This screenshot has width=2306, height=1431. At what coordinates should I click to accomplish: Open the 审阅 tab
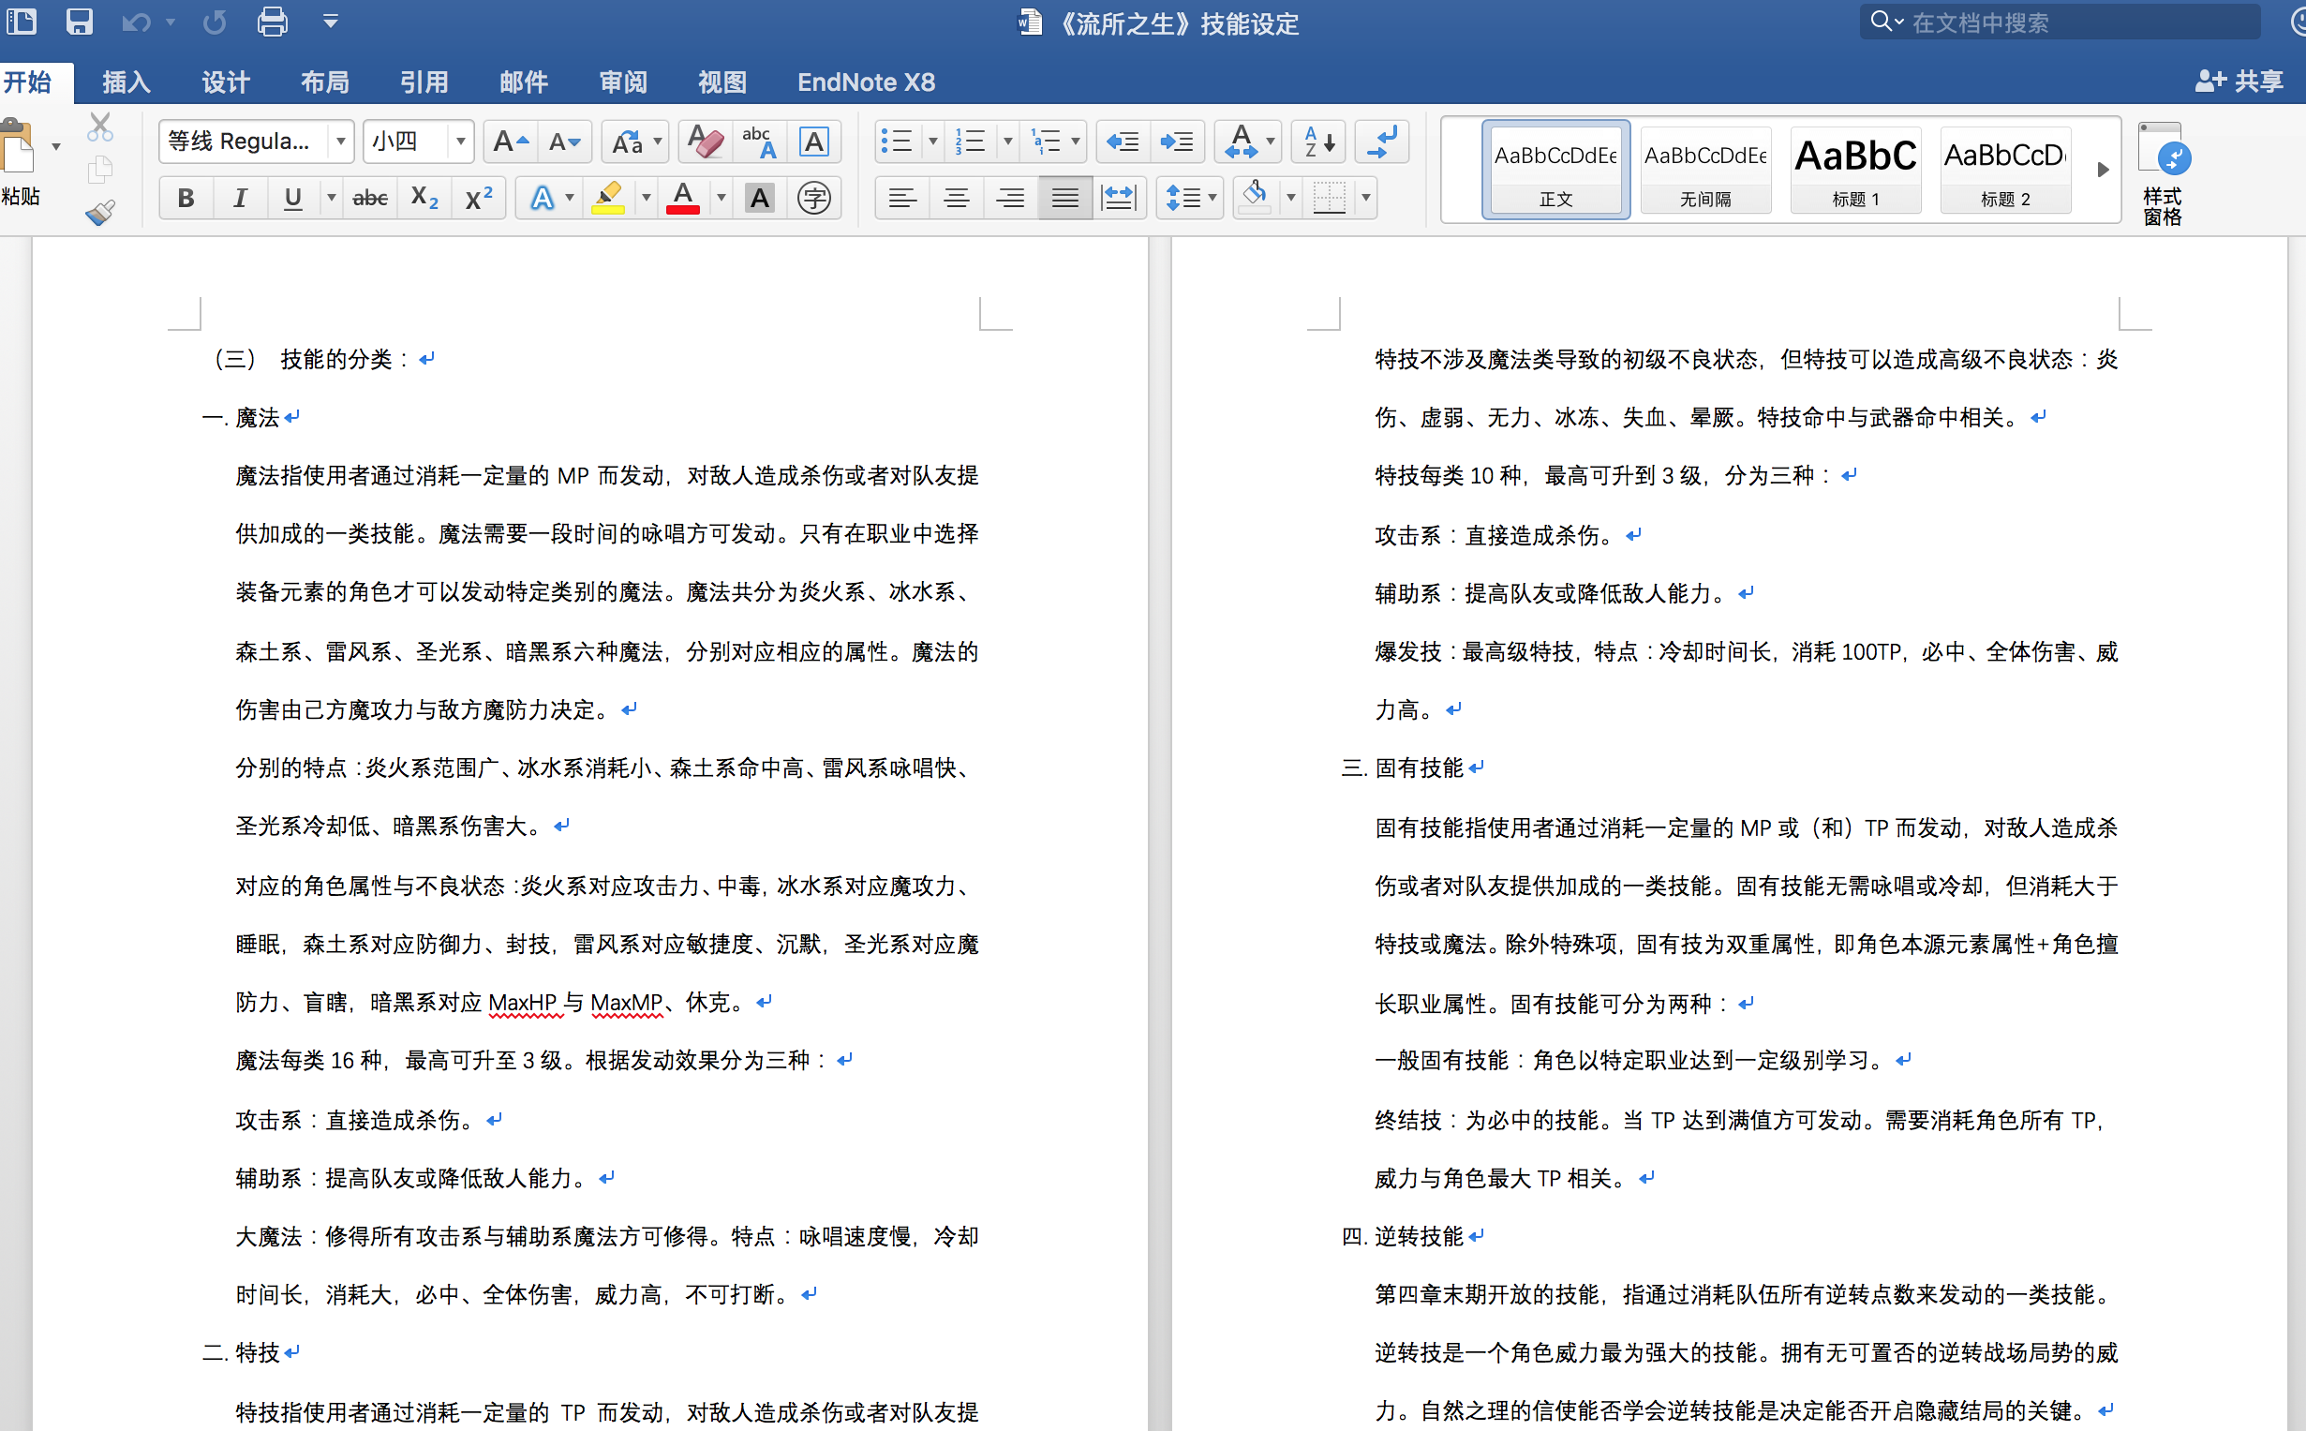[x=622, y=82]
